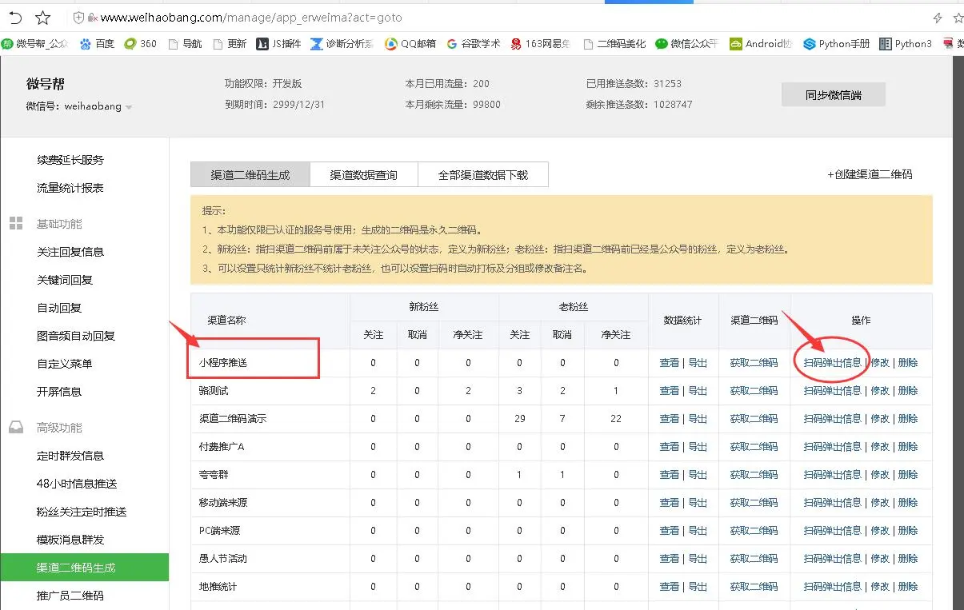Screen dimensions: 964x610
Task: Open the 更新 bookmark
Action: (230, 44)
